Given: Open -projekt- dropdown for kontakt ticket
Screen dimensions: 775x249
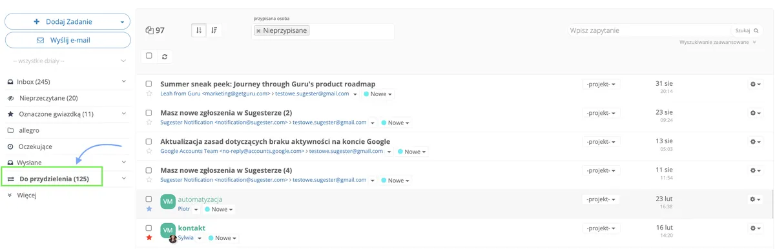Looking at the screenshot, I should [601, 228].
